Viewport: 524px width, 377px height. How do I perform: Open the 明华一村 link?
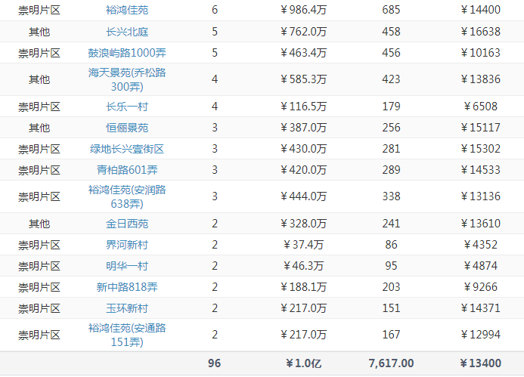tap(127, 266)
